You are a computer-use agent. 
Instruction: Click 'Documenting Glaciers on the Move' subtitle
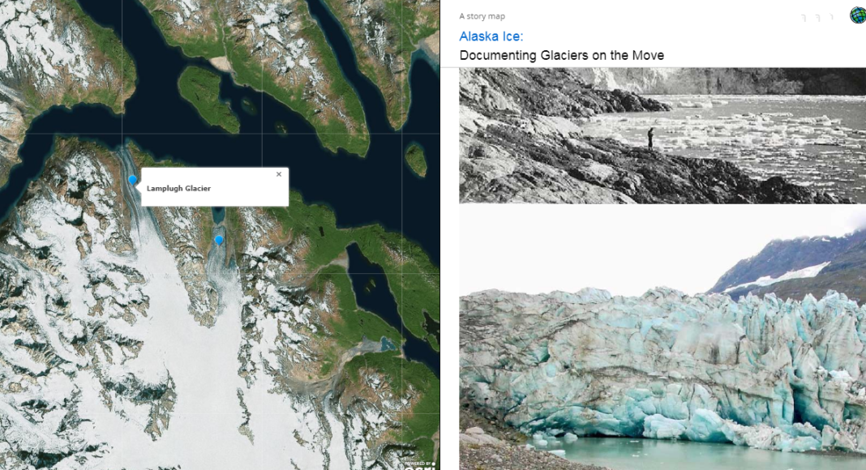click(561, 56)
